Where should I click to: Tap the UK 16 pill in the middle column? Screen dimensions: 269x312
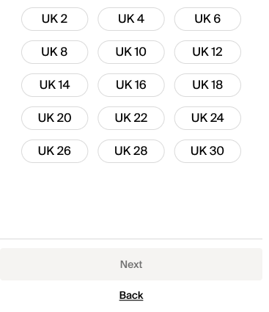pyautogui.click(x=131, y=85)
